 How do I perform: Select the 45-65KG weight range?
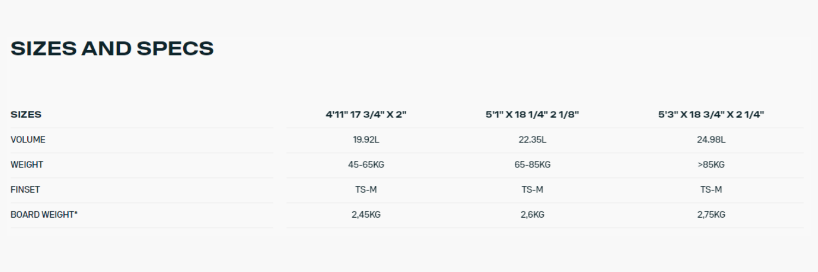click(x=366, y=165)
